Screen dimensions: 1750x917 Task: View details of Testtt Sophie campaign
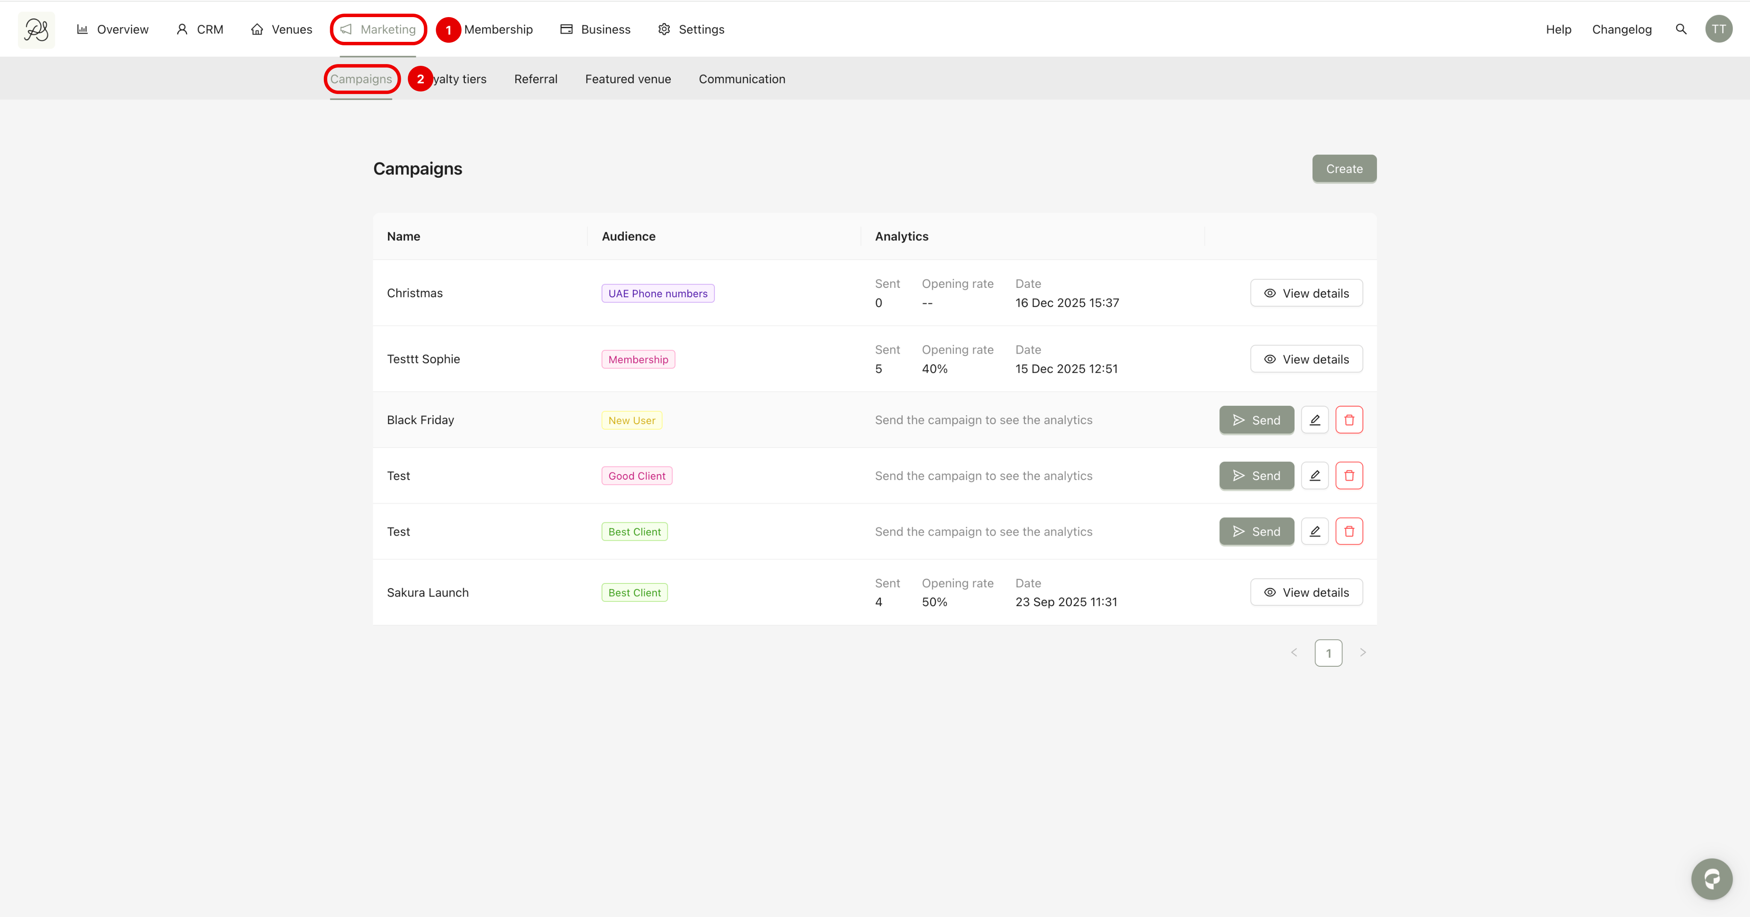click(1306, 359)
